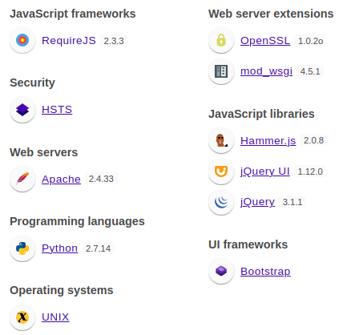Screen dimensions: 343x335
Task: Visit the Hammer.js link
Action: tap(268, 141)
